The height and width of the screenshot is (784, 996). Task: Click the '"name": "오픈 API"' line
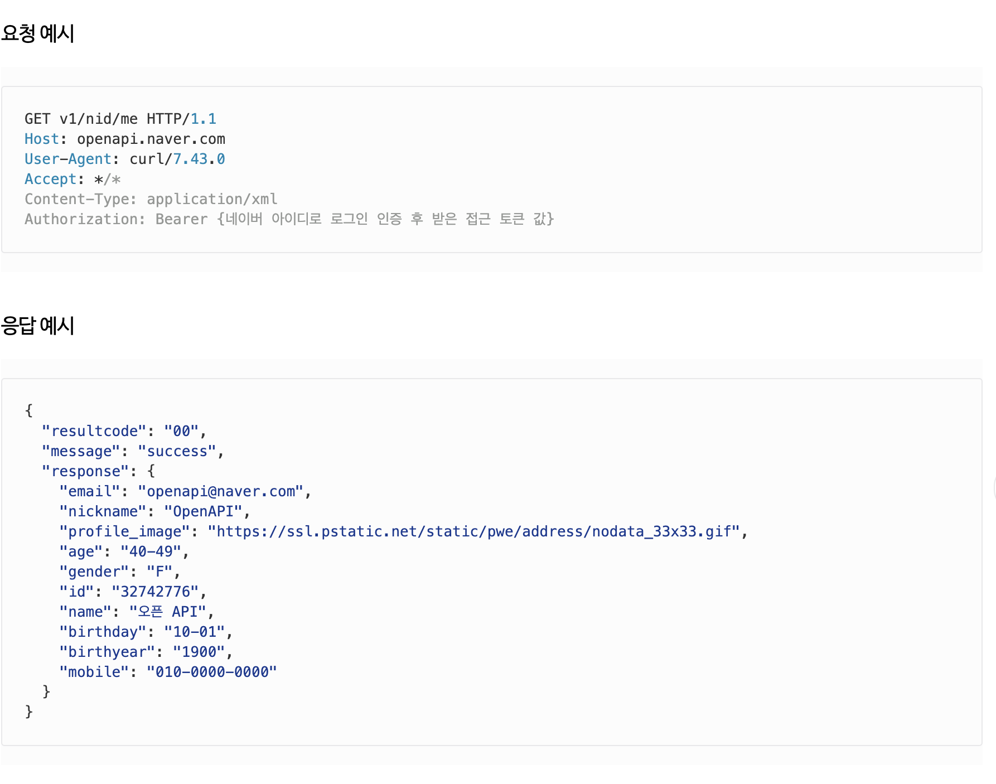(137, 612)
